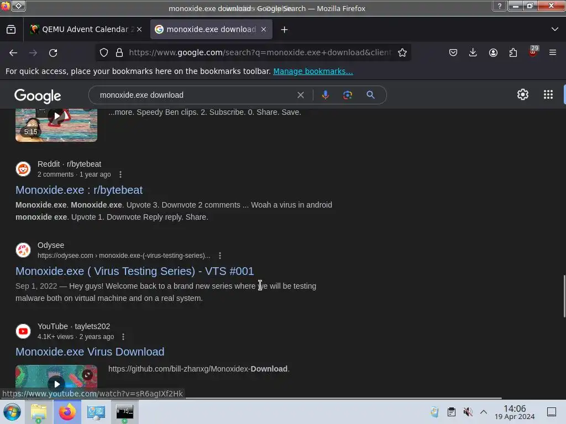This screenshot has width=566, height=424.
Task: Open tracking protection shield icon
Action: coord(104,52)
